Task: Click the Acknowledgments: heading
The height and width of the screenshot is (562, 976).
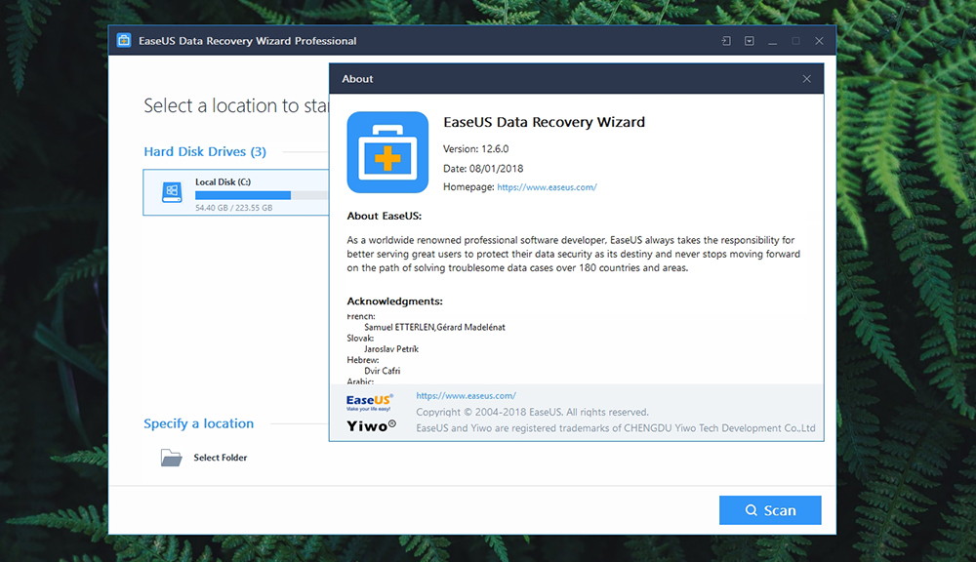Action: (x=394, y=301)
